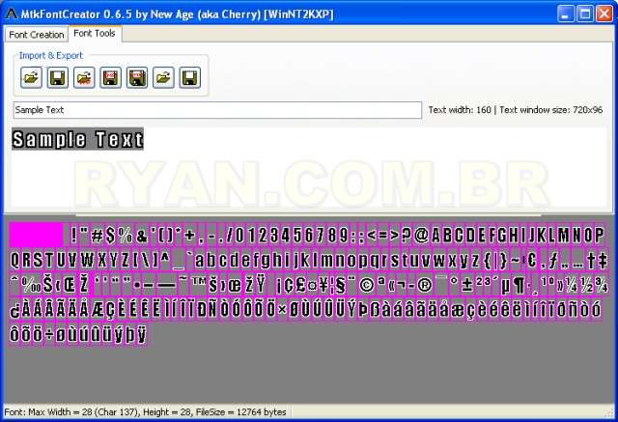Click the last floppy-disk icon in the toolbar

click(190, 76)
